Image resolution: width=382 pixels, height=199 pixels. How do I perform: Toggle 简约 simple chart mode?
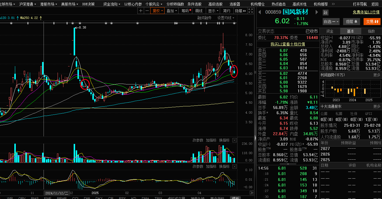(x=227, y=11)
